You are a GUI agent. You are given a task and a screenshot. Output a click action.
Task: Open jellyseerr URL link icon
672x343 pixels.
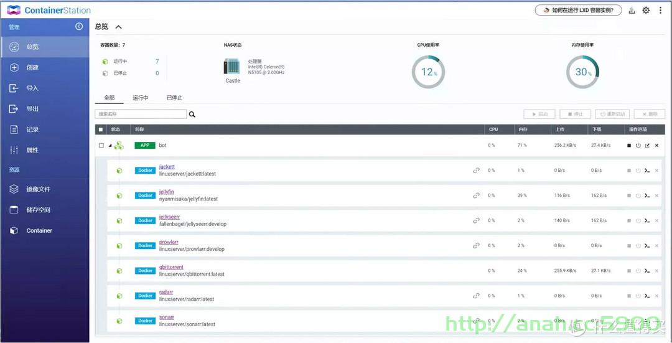[x=476, y=220]
